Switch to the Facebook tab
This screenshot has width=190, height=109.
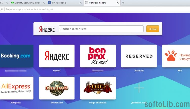(x=65, y=3)
